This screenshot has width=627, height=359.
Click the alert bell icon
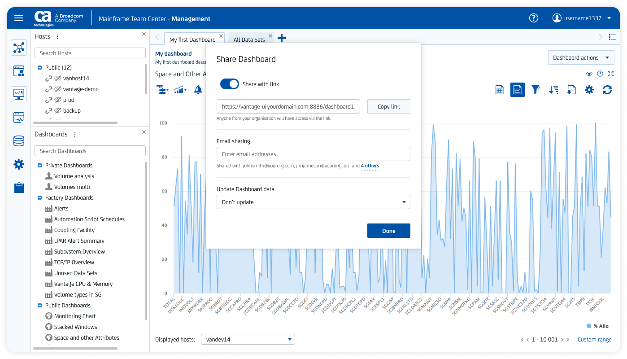(198, 90)
